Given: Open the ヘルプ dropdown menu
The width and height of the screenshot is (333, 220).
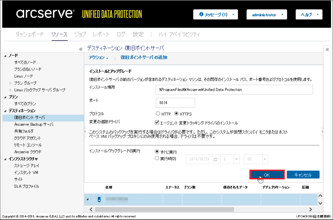Looking at the screenshot, I should pos(309,15).
